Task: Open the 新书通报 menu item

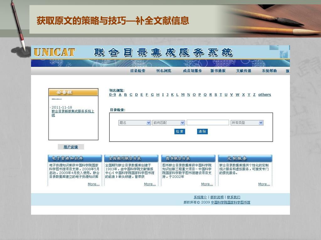Action: click(x=218, y=71)
